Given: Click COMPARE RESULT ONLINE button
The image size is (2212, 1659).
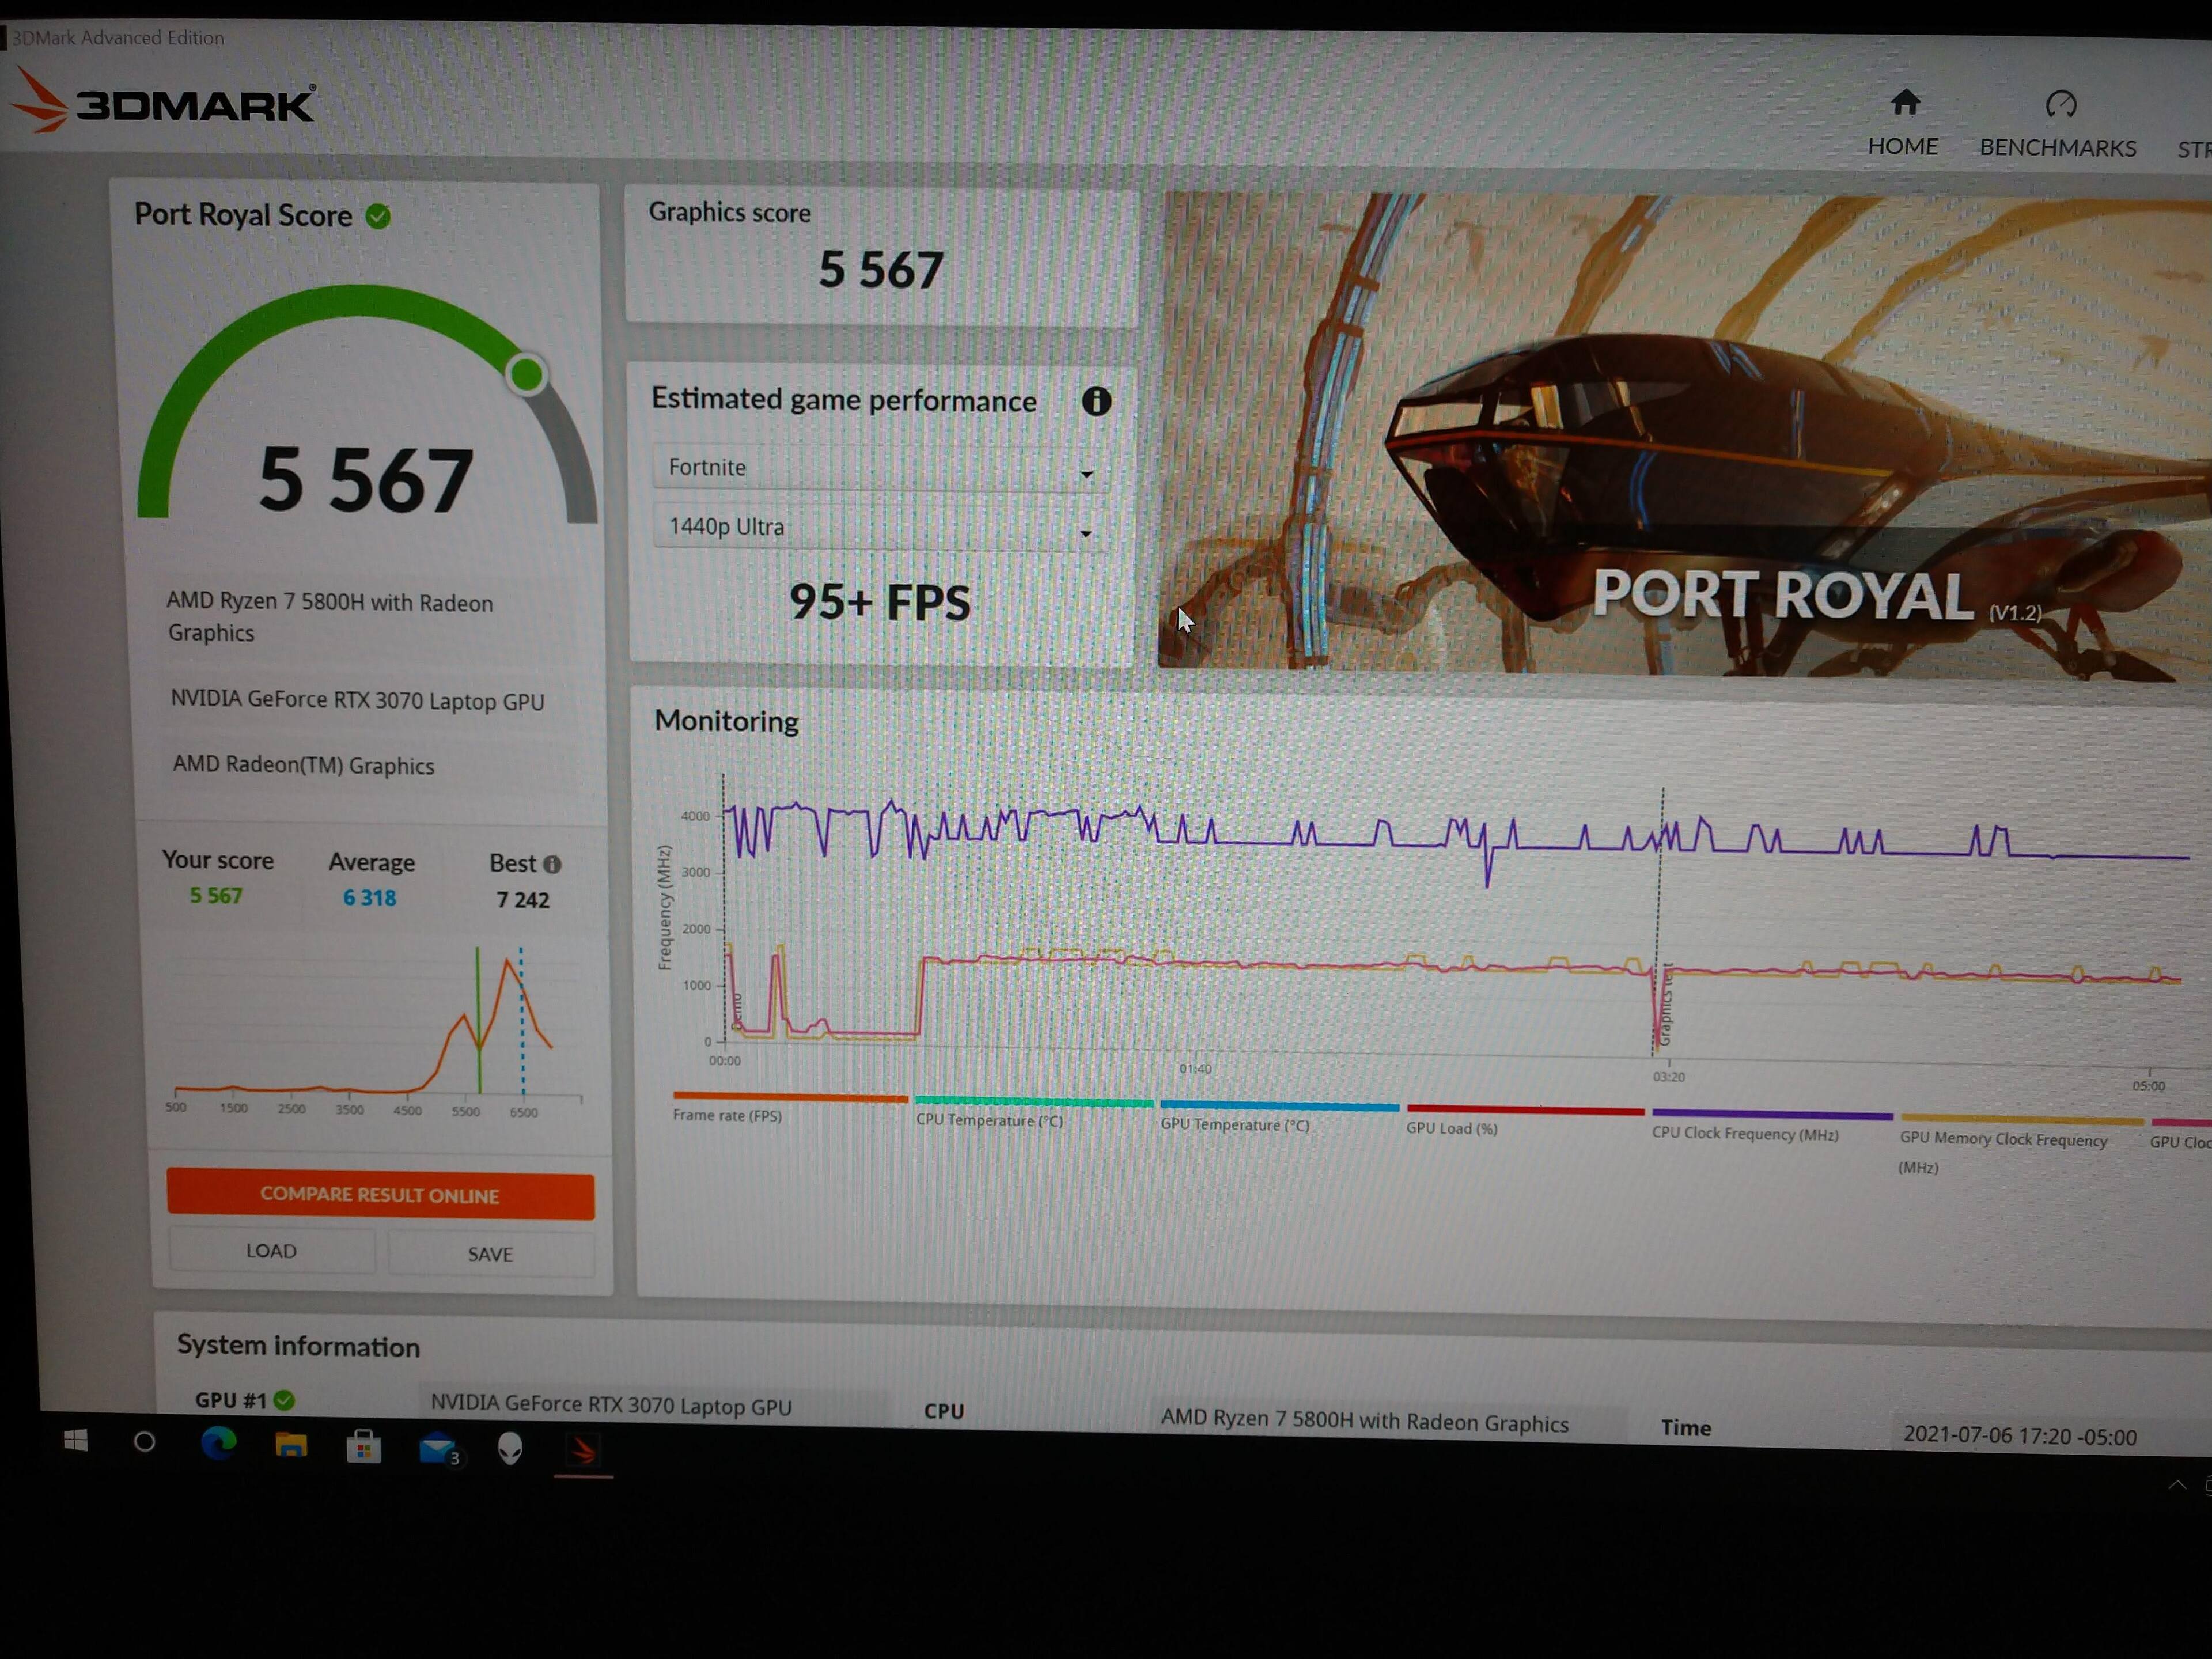Looking at the screenshot, I should 380,1195.
